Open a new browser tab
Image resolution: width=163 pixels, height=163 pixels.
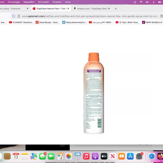[116, 9]
